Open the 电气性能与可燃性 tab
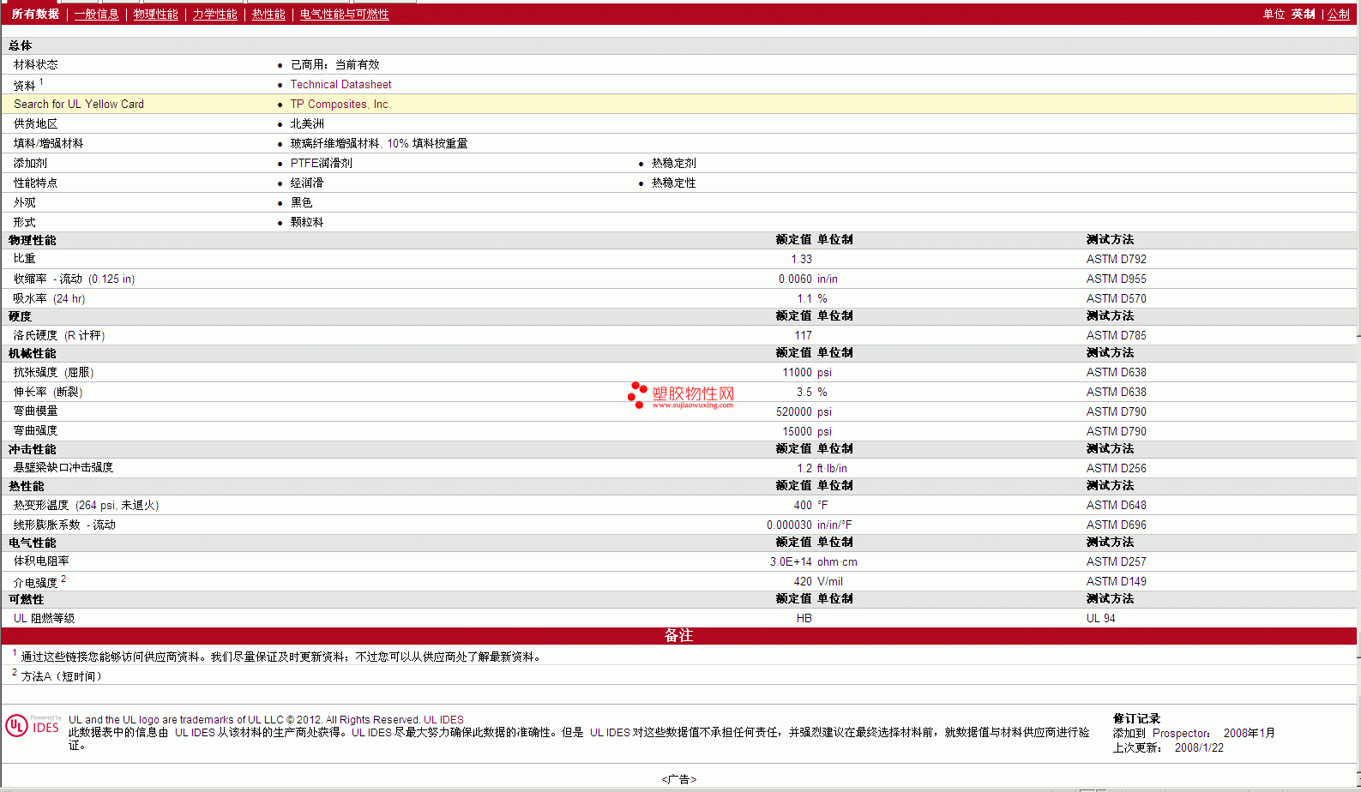The width and height of the screenshot is (1361, 792). coord(344,14)
